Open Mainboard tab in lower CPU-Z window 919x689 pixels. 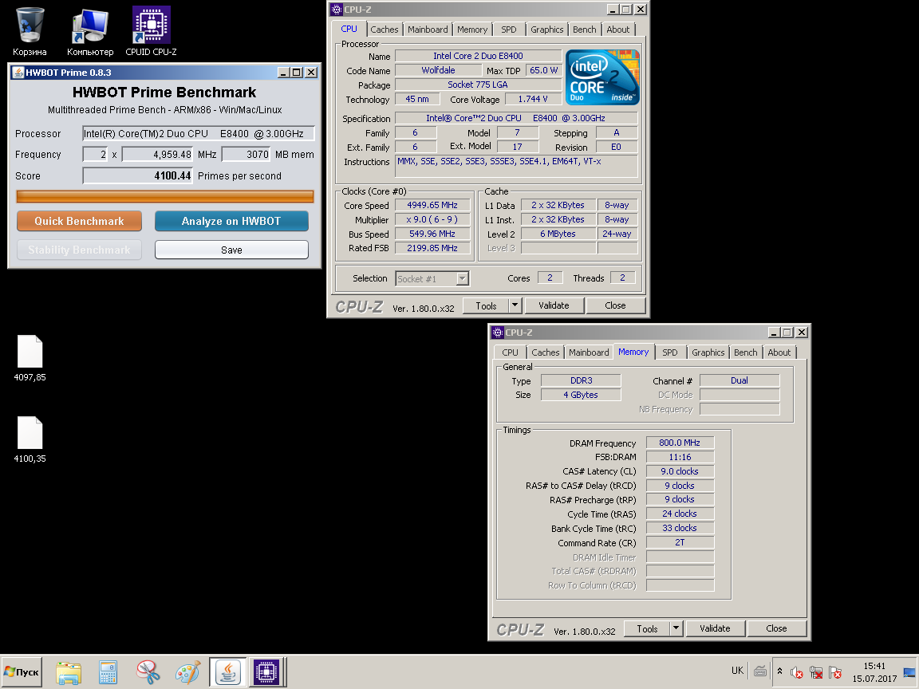pyautogui.click(x=589, y=352)
